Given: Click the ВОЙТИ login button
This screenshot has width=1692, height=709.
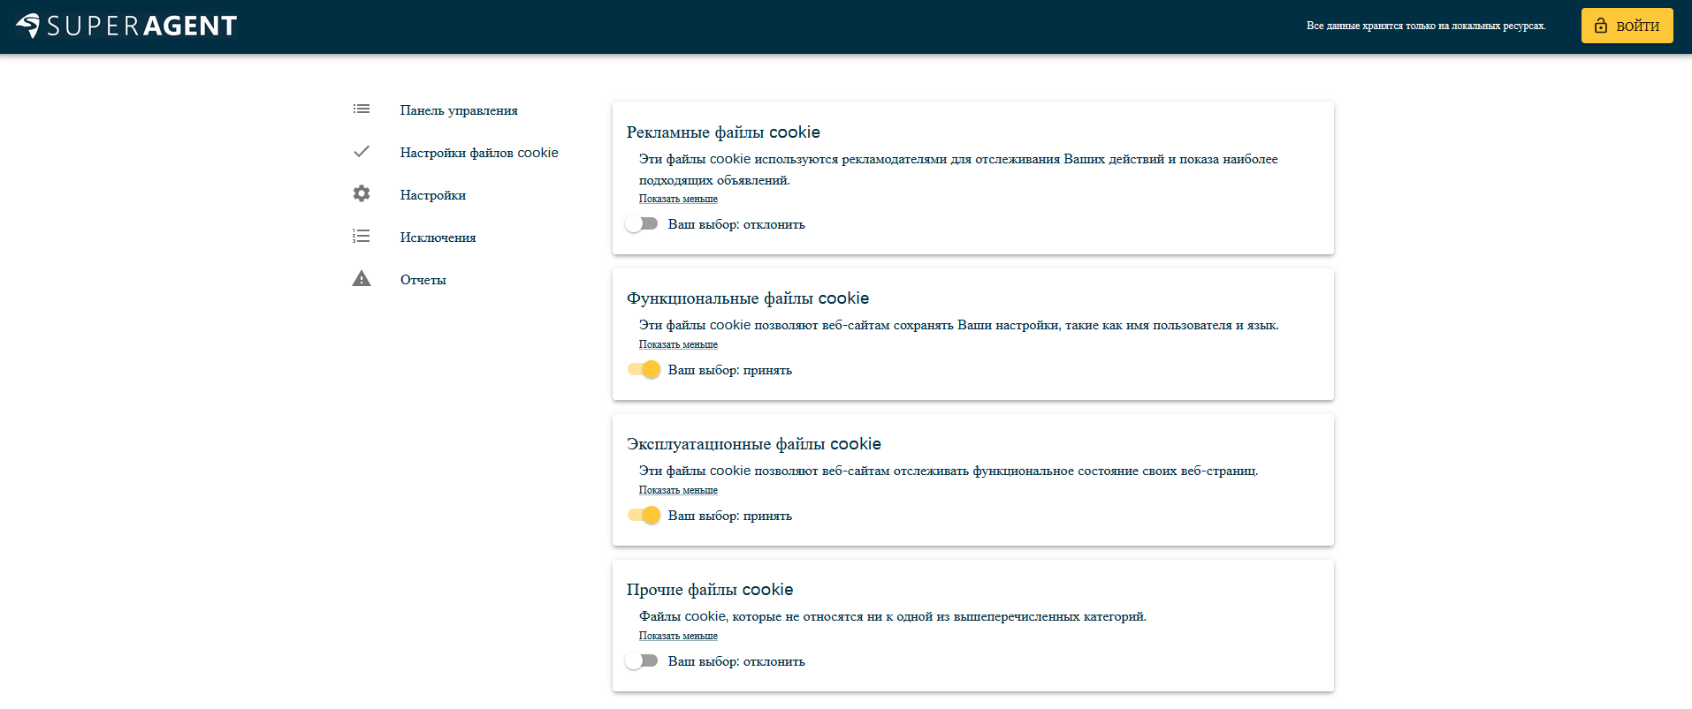Looking at the screenshot, I should pyautogui.click(x=1627, y=26).
